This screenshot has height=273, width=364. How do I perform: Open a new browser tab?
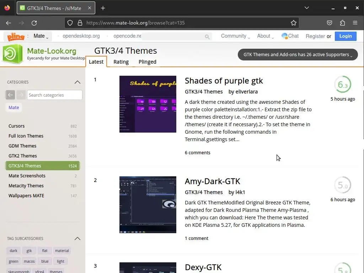pyautogui.click(x=103, y=8)
